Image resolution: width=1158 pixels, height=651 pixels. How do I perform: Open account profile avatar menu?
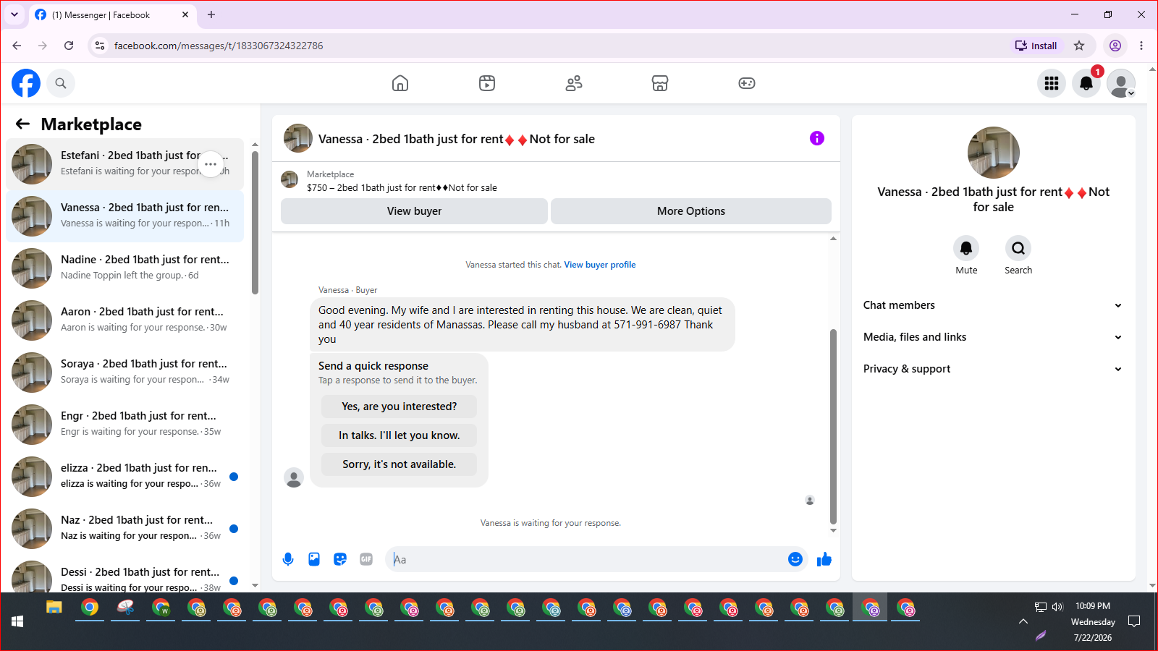point(1121,83)
